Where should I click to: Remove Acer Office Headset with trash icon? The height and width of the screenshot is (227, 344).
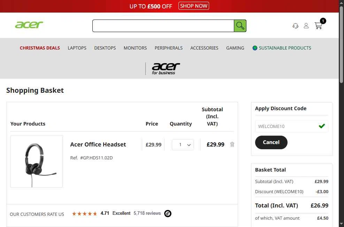pyautogui.click(x=232, y=144)
